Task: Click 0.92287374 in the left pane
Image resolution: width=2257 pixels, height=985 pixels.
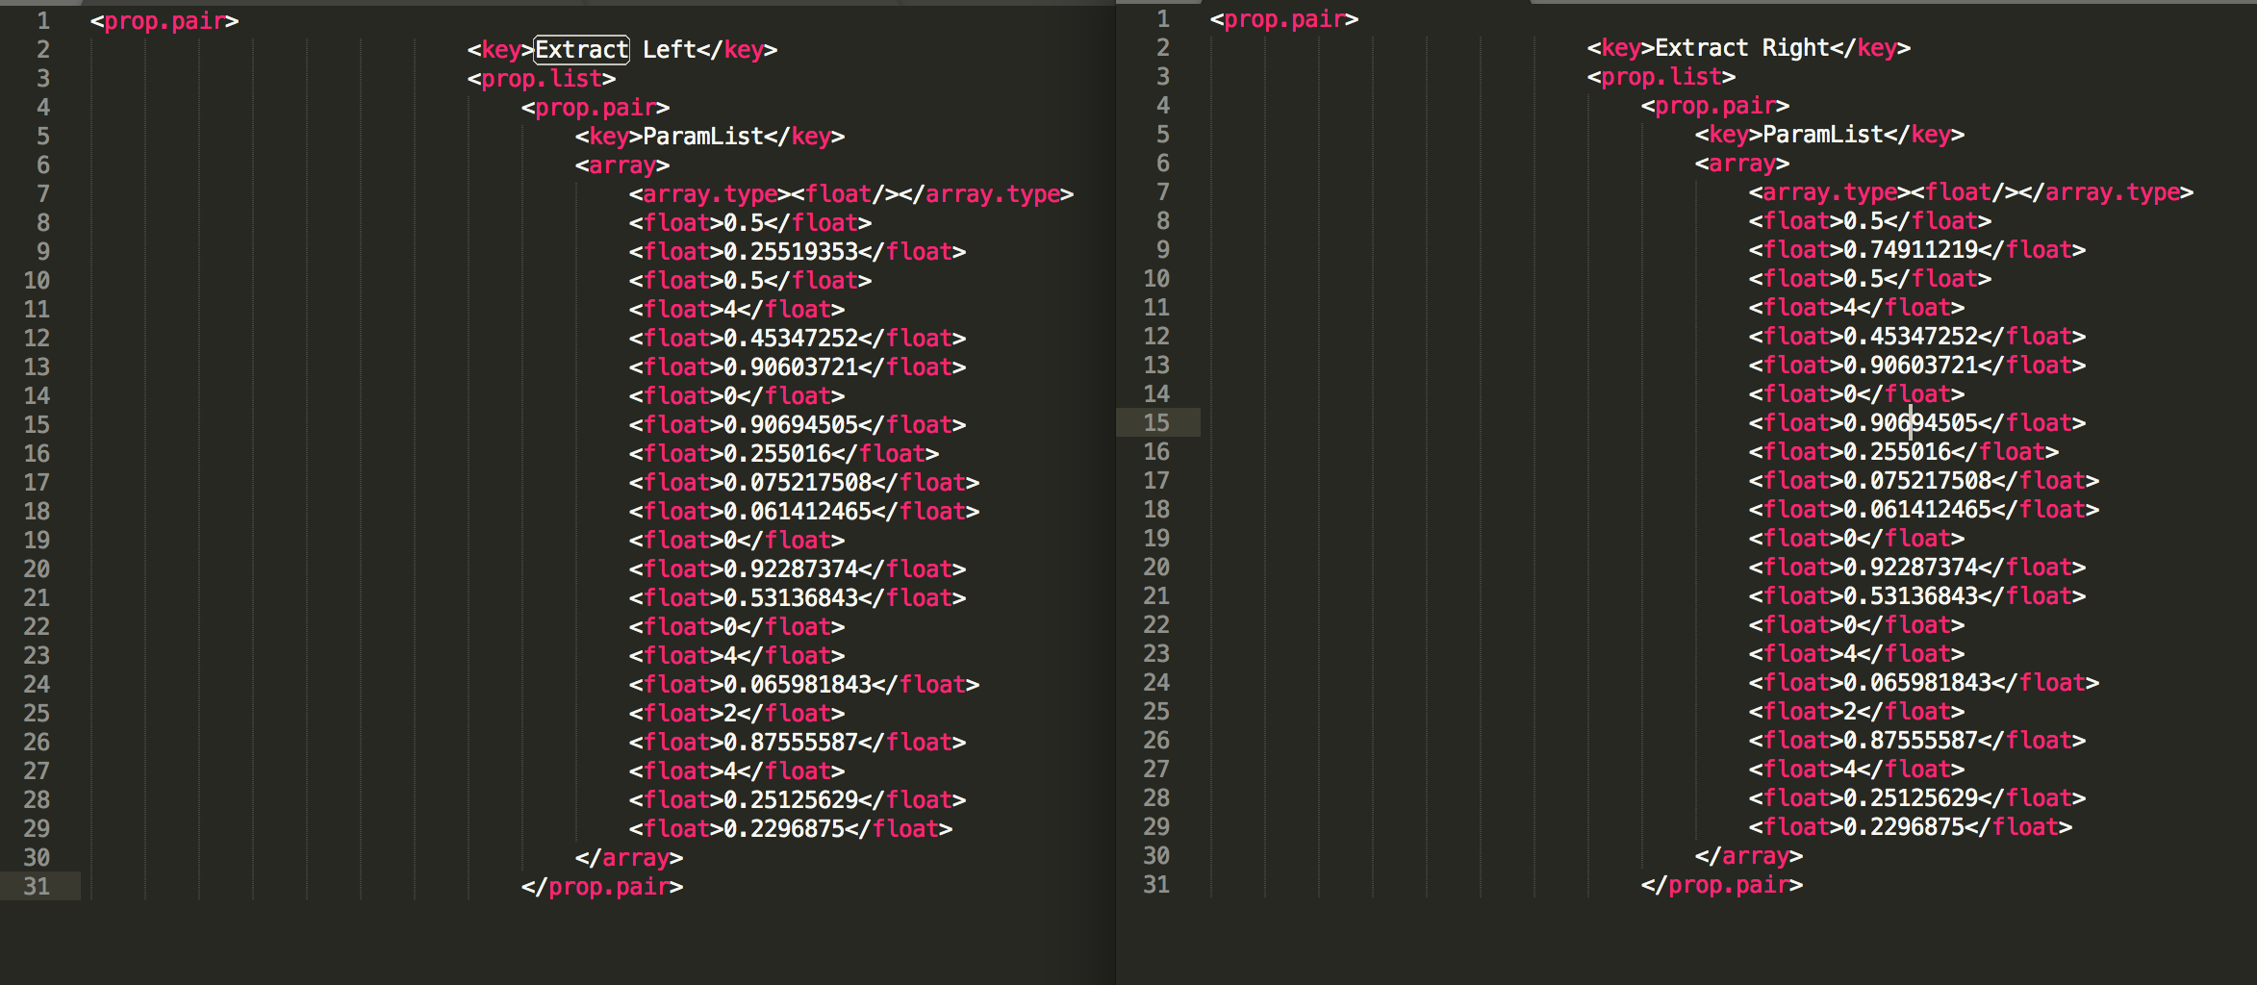Action: point(791,568)
